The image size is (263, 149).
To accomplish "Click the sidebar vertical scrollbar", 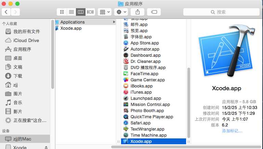I will coord(53,54).
